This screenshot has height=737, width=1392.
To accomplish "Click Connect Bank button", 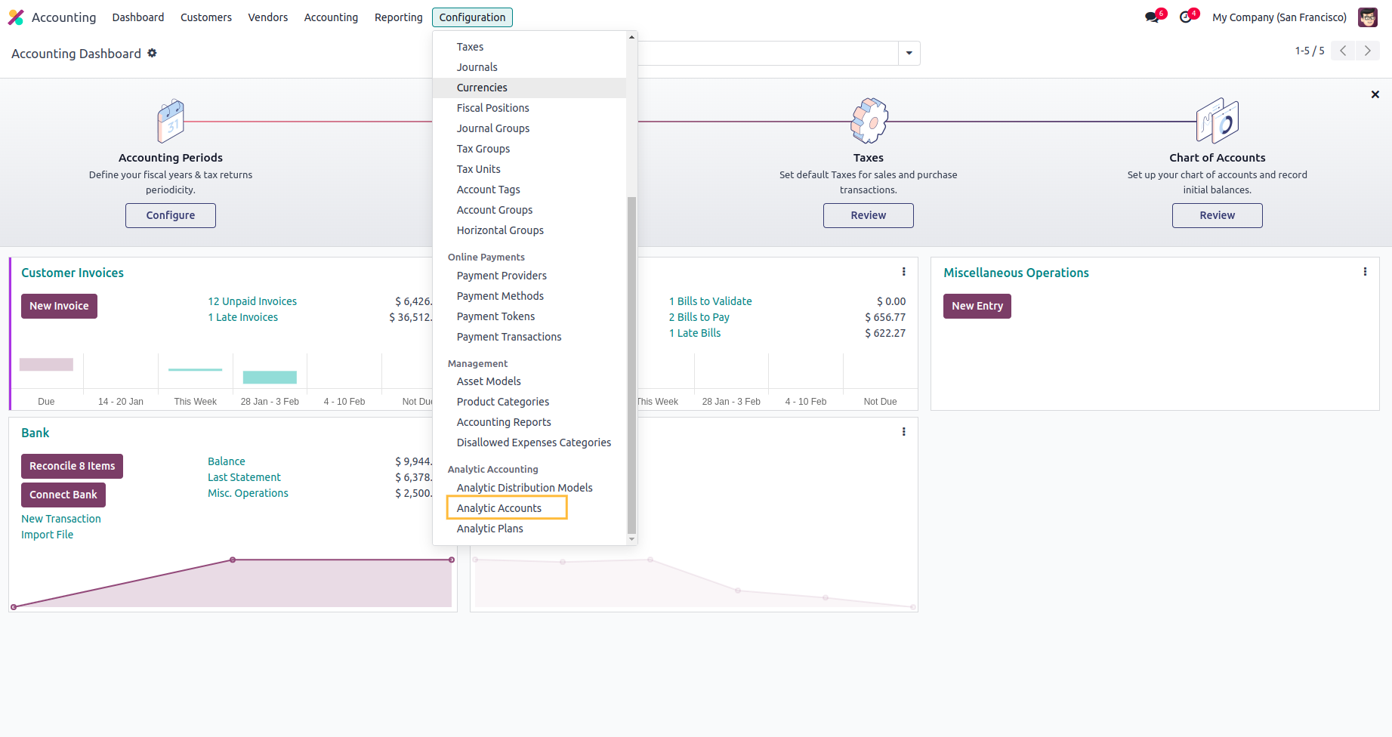I will point(63,495).
